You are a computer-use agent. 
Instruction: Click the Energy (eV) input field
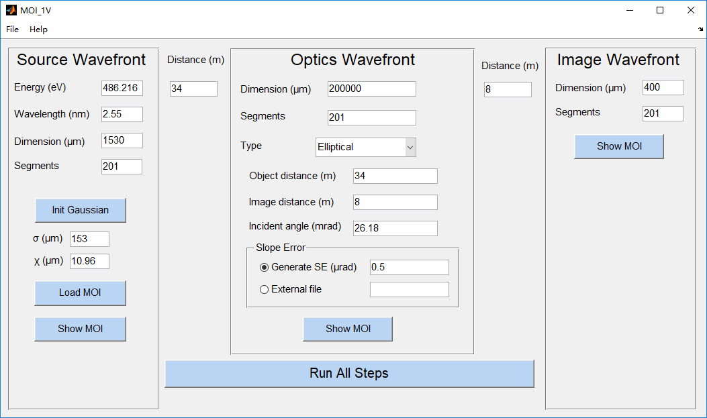coord(122,88)
